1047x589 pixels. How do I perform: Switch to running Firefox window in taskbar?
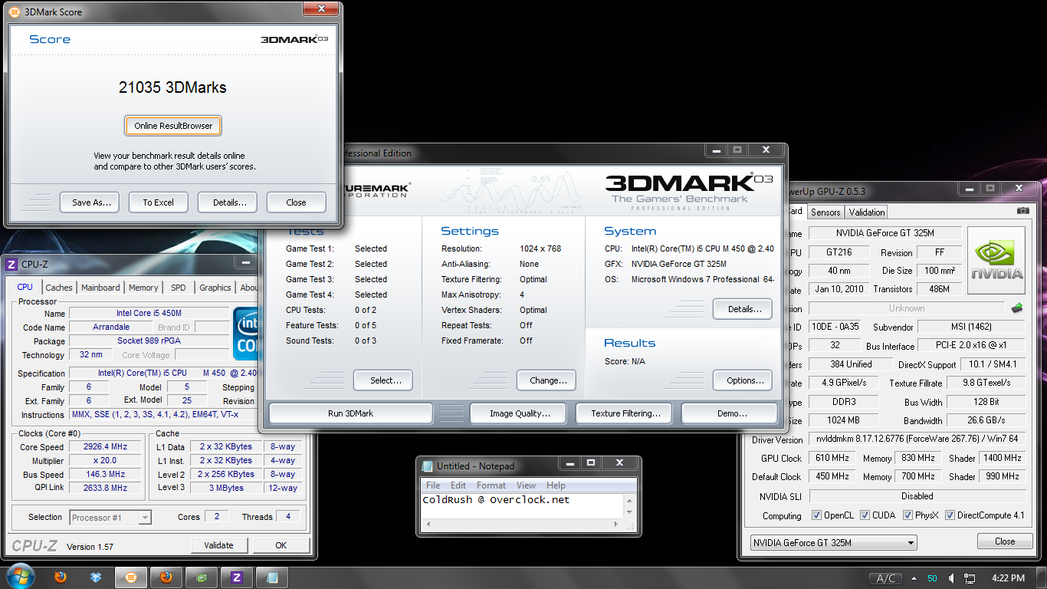coord(166,577)
